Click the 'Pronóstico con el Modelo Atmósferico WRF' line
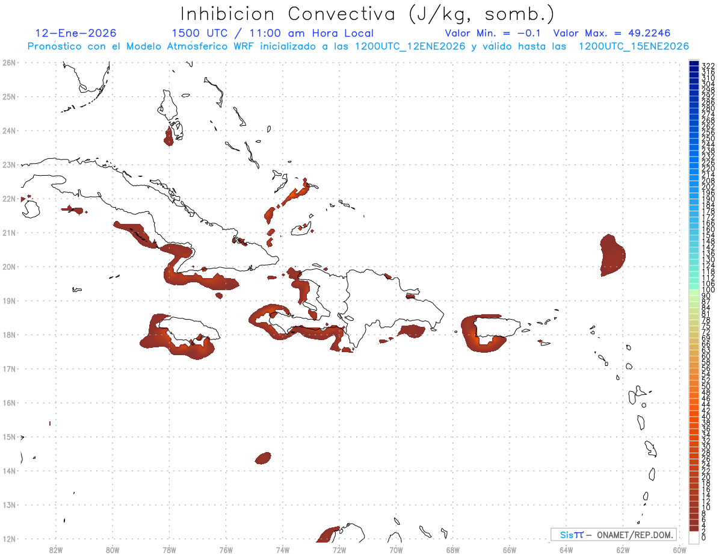The image size is (722, 558). point(358,46)
